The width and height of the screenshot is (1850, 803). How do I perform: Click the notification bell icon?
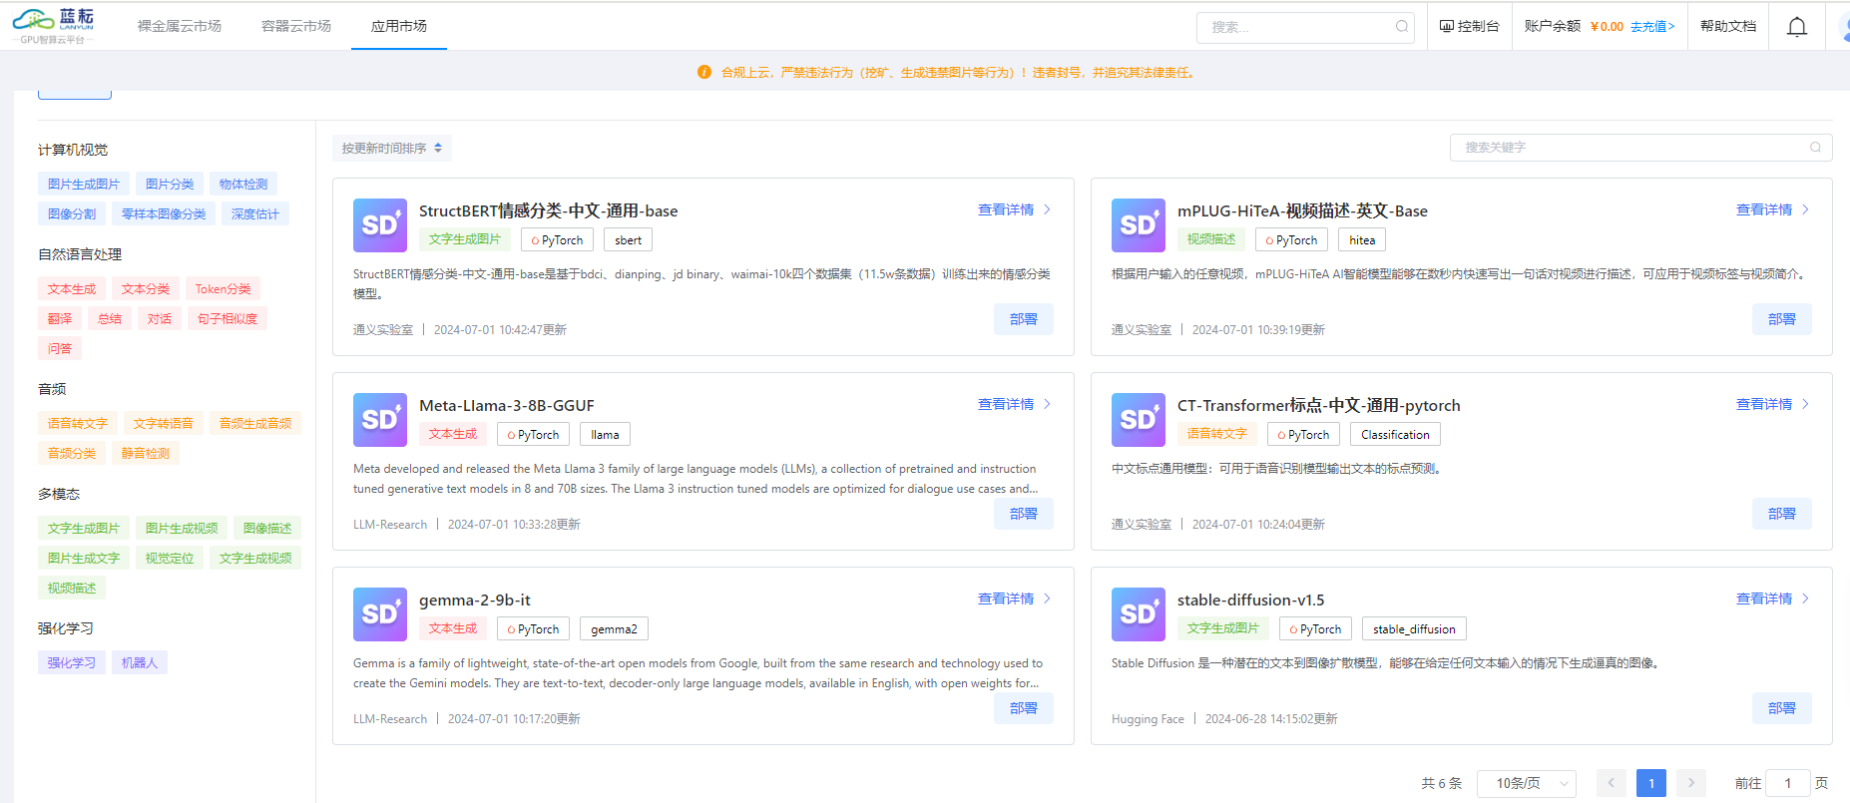tap(1797, 27)
